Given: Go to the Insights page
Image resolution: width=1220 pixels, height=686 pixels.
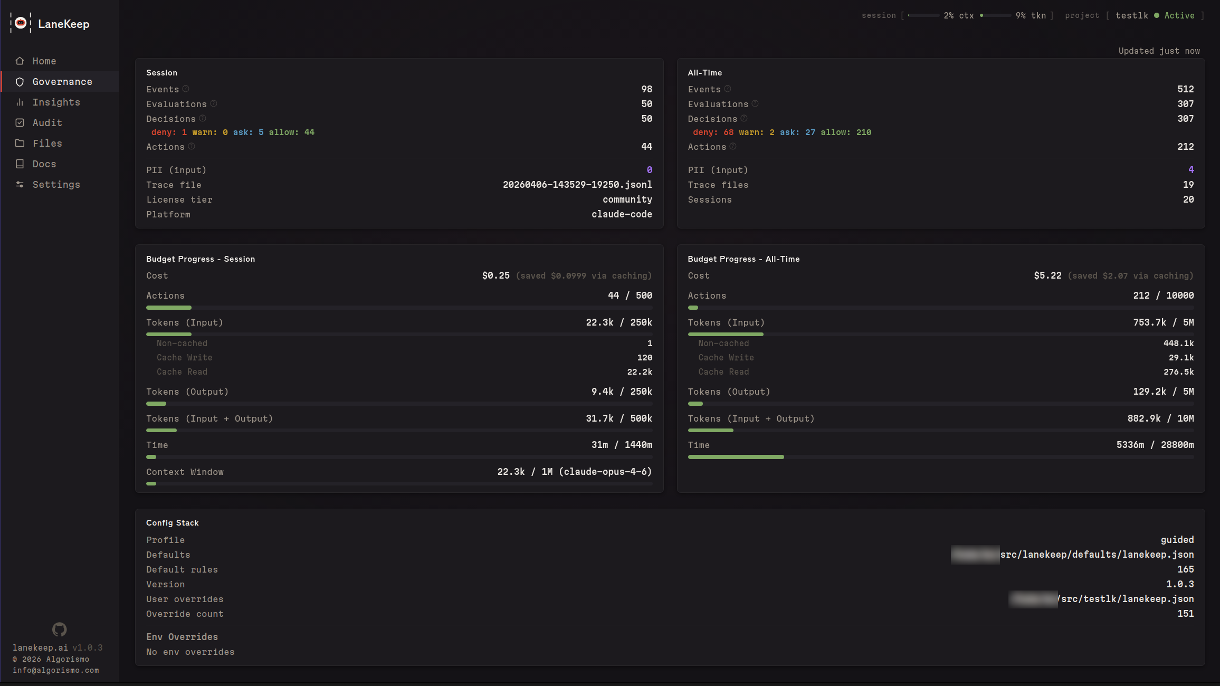Looking at the screenshot, I should [x=60, y=102].
